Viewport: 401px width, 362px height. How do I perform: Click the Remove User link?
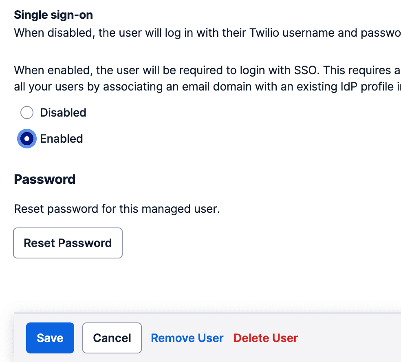187,338
